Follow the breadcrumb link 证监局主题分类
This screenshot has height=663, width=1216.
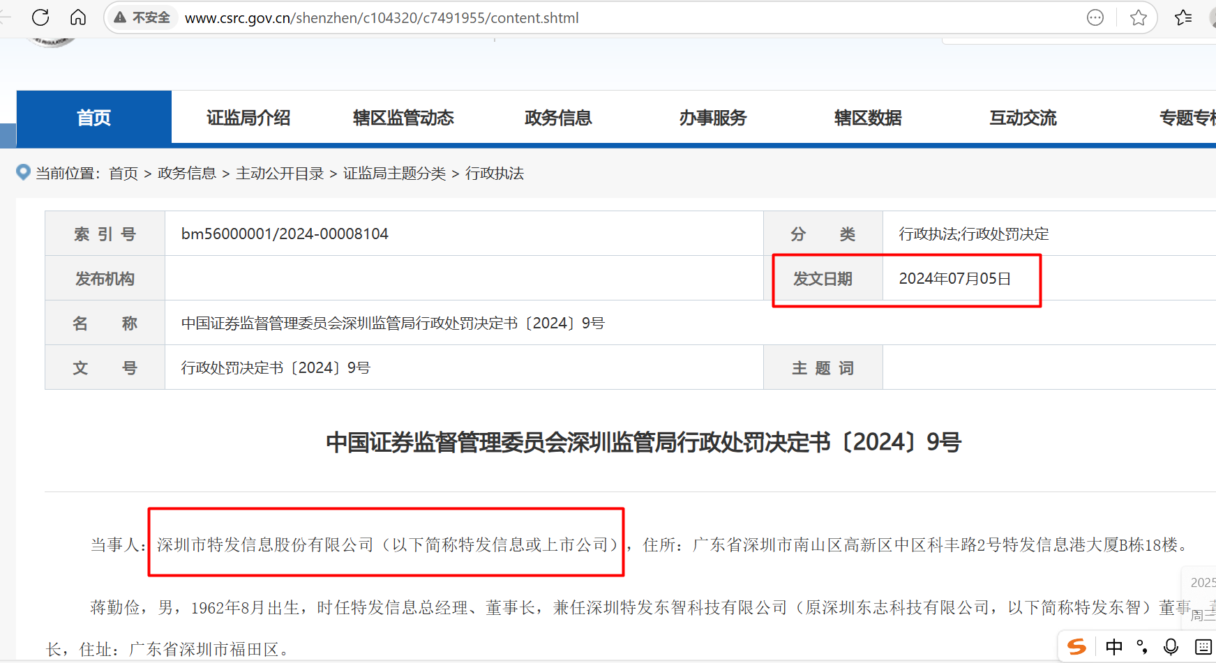click(x=394, y=173)
